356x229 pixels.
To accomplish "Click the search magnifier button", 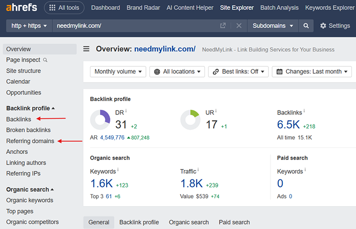I will [x=306, y=26].
